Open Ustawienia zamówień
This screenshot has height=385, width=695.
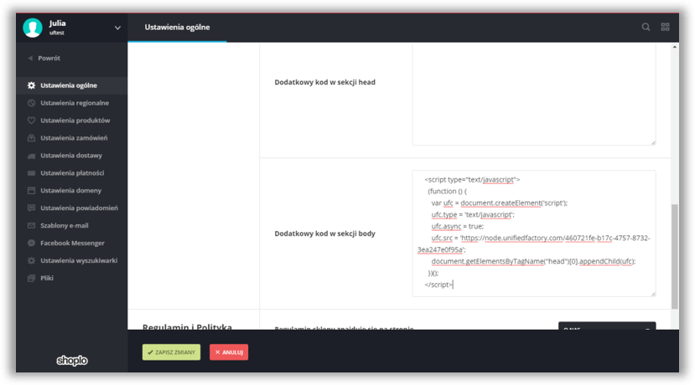pos(72,138)
